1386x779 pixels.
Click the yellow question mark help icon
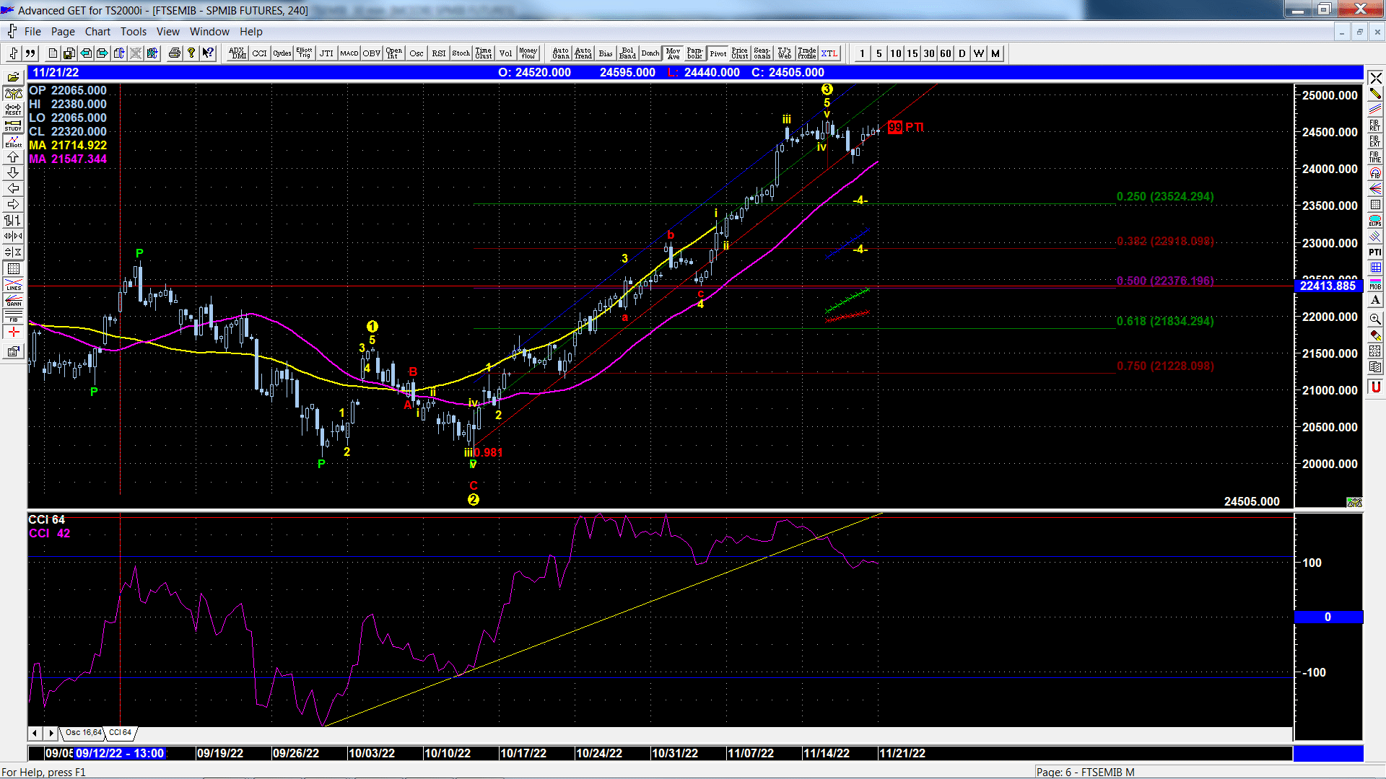(191, 53)
